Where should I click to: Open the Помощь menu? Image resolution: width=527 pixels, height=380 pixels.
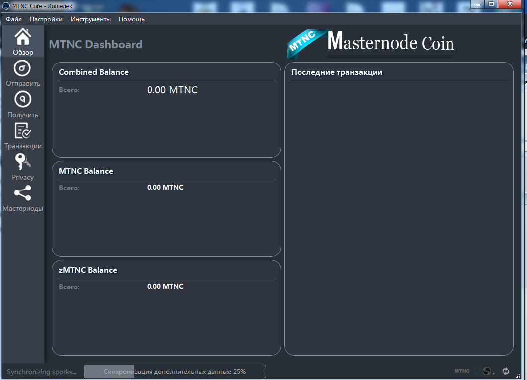click(132, 19)
